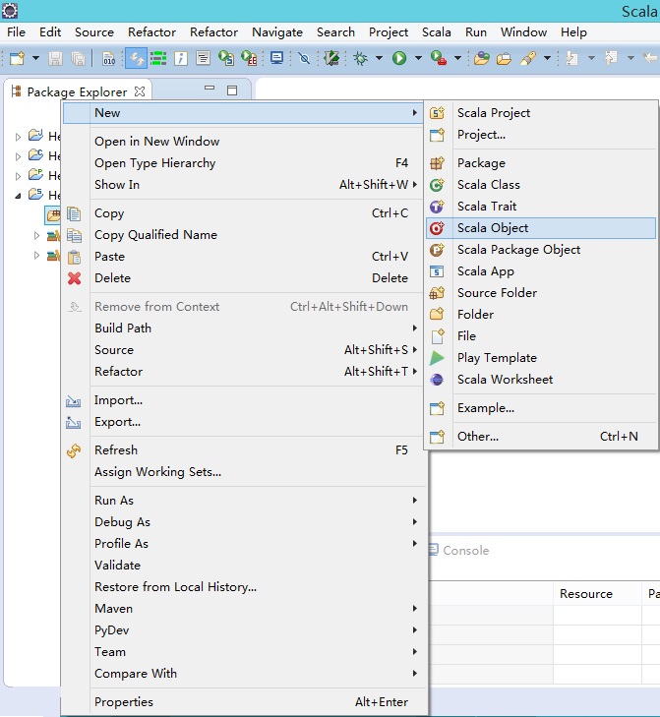660x717 pixels.
Task: Click Paste in context menu
Action: click(x=243, y=257)
